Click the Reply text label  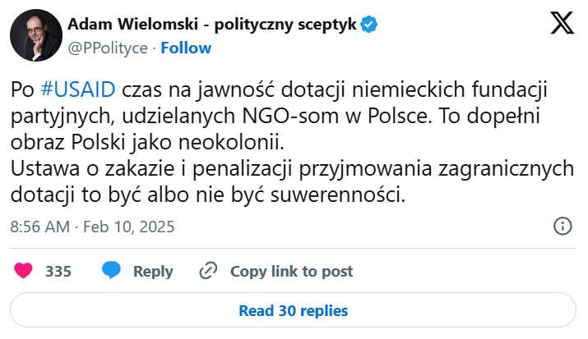pyautogui.click(x=154, y=271)
